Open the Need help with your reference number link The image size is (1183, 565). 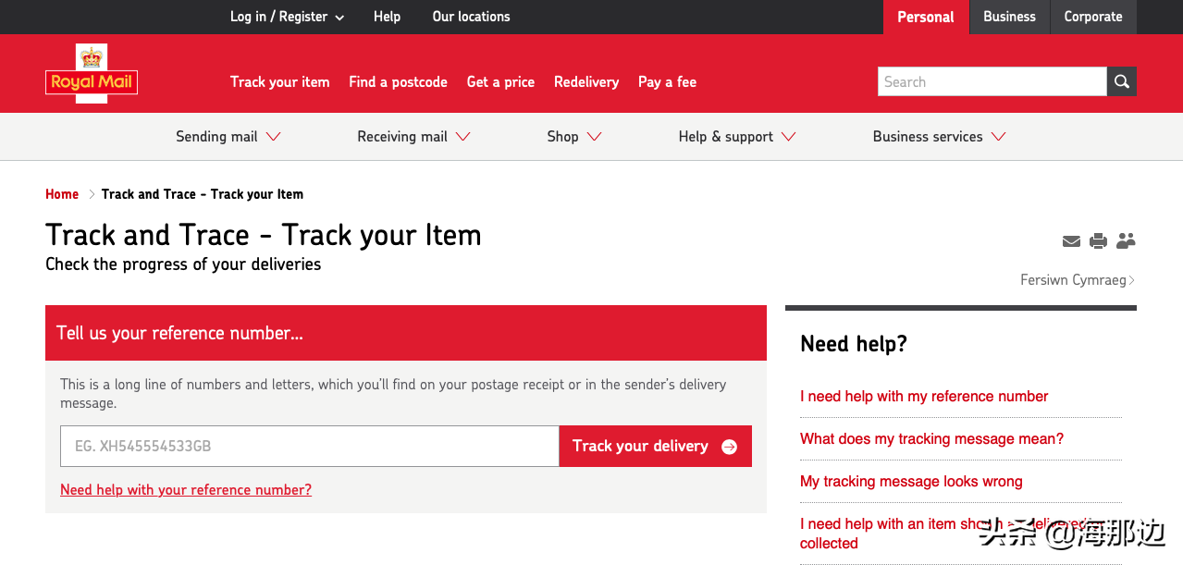tap(186, 490)
